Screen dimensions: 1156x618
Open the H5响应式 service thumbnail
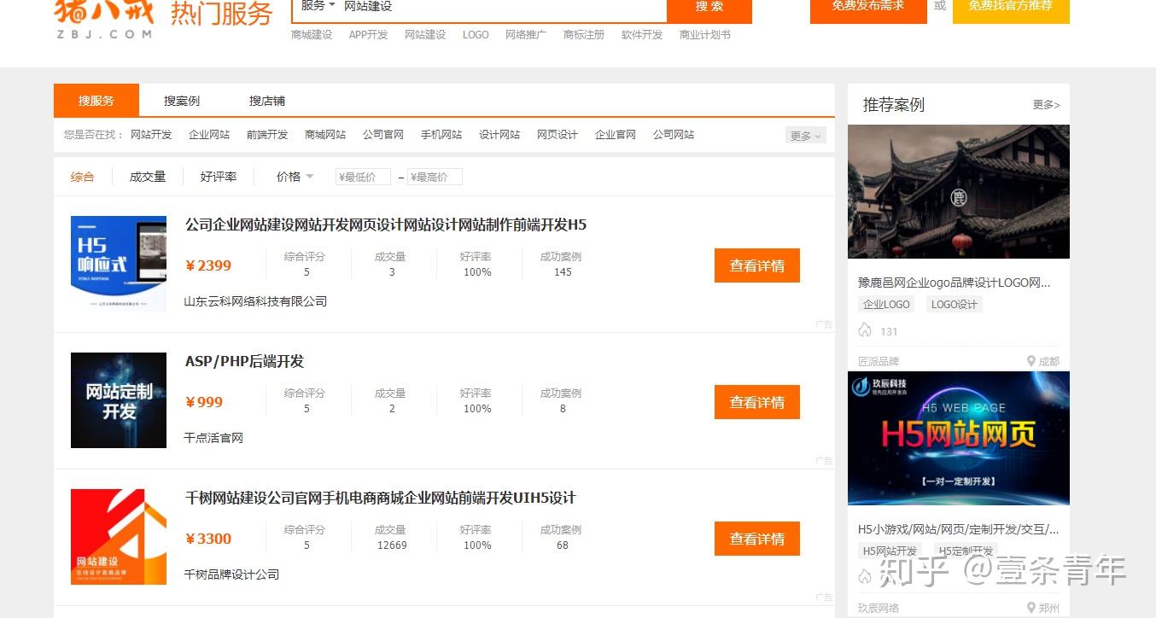119,264
